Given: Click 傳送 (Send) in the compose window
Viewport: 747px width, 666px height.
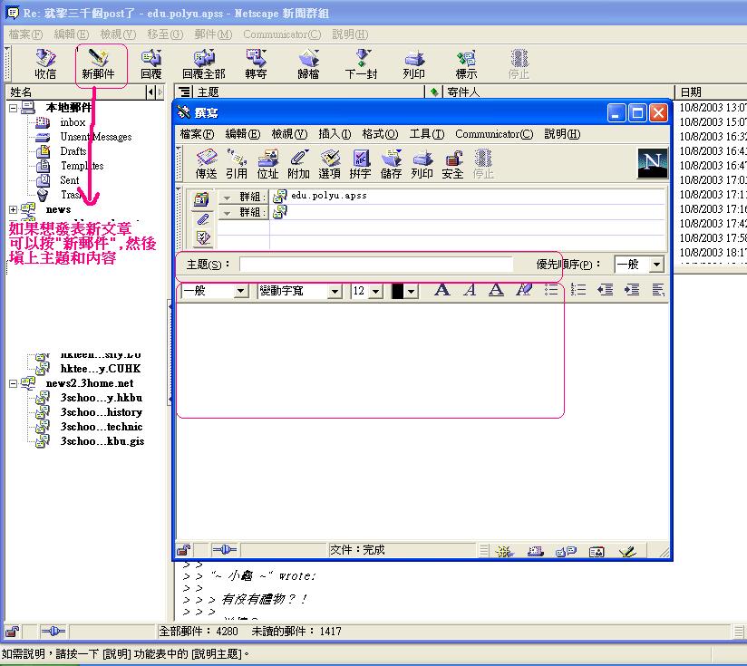Looking at the screenshot, I should click(207, 164).
